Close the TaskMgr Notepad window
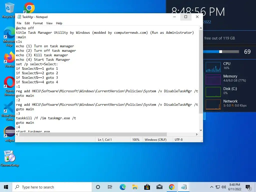The height and width of the screenshot is (192, 256). point(197,17)
